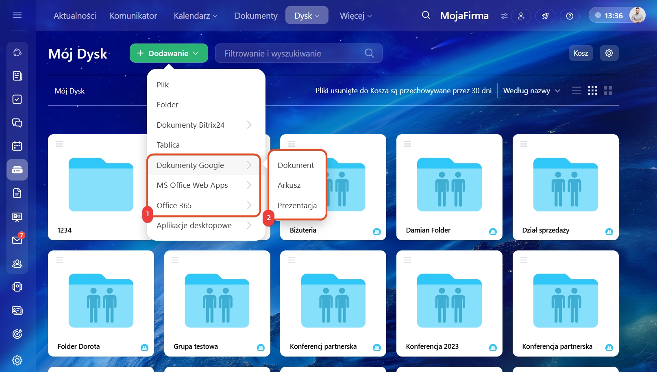This screenshot has height=372, width=657.
Task: Switch to large tile view layout
Action: (608, 91)
